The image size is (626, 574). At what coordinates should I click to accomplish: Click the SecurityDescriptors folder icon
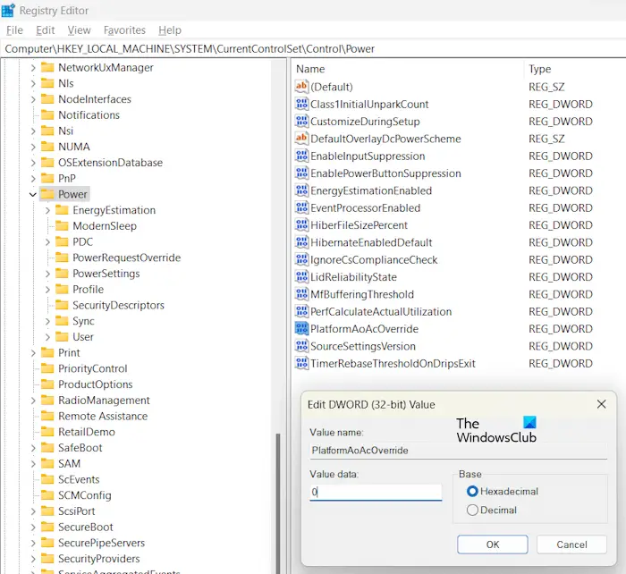[x=62, y=305]
